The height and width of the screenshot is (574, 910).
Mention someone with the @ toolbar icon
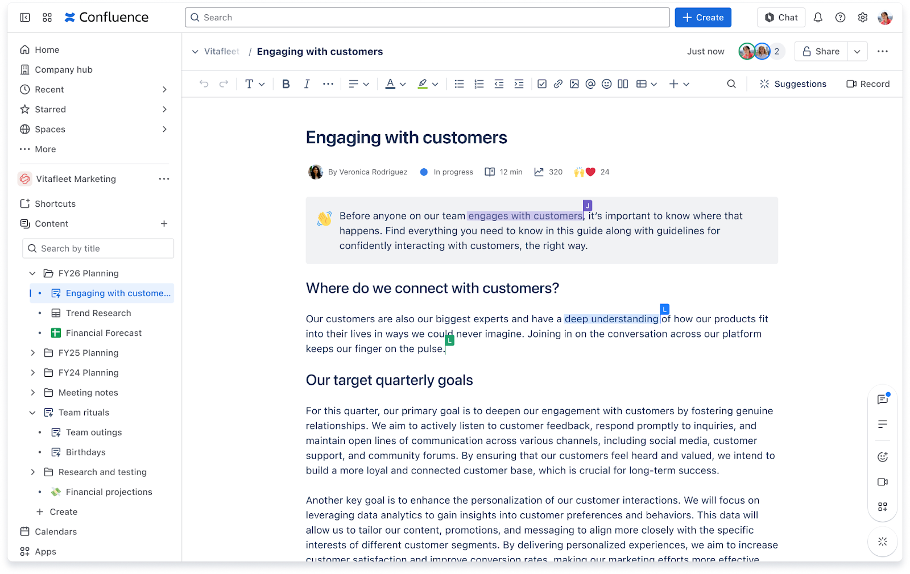tap(590, 84)
